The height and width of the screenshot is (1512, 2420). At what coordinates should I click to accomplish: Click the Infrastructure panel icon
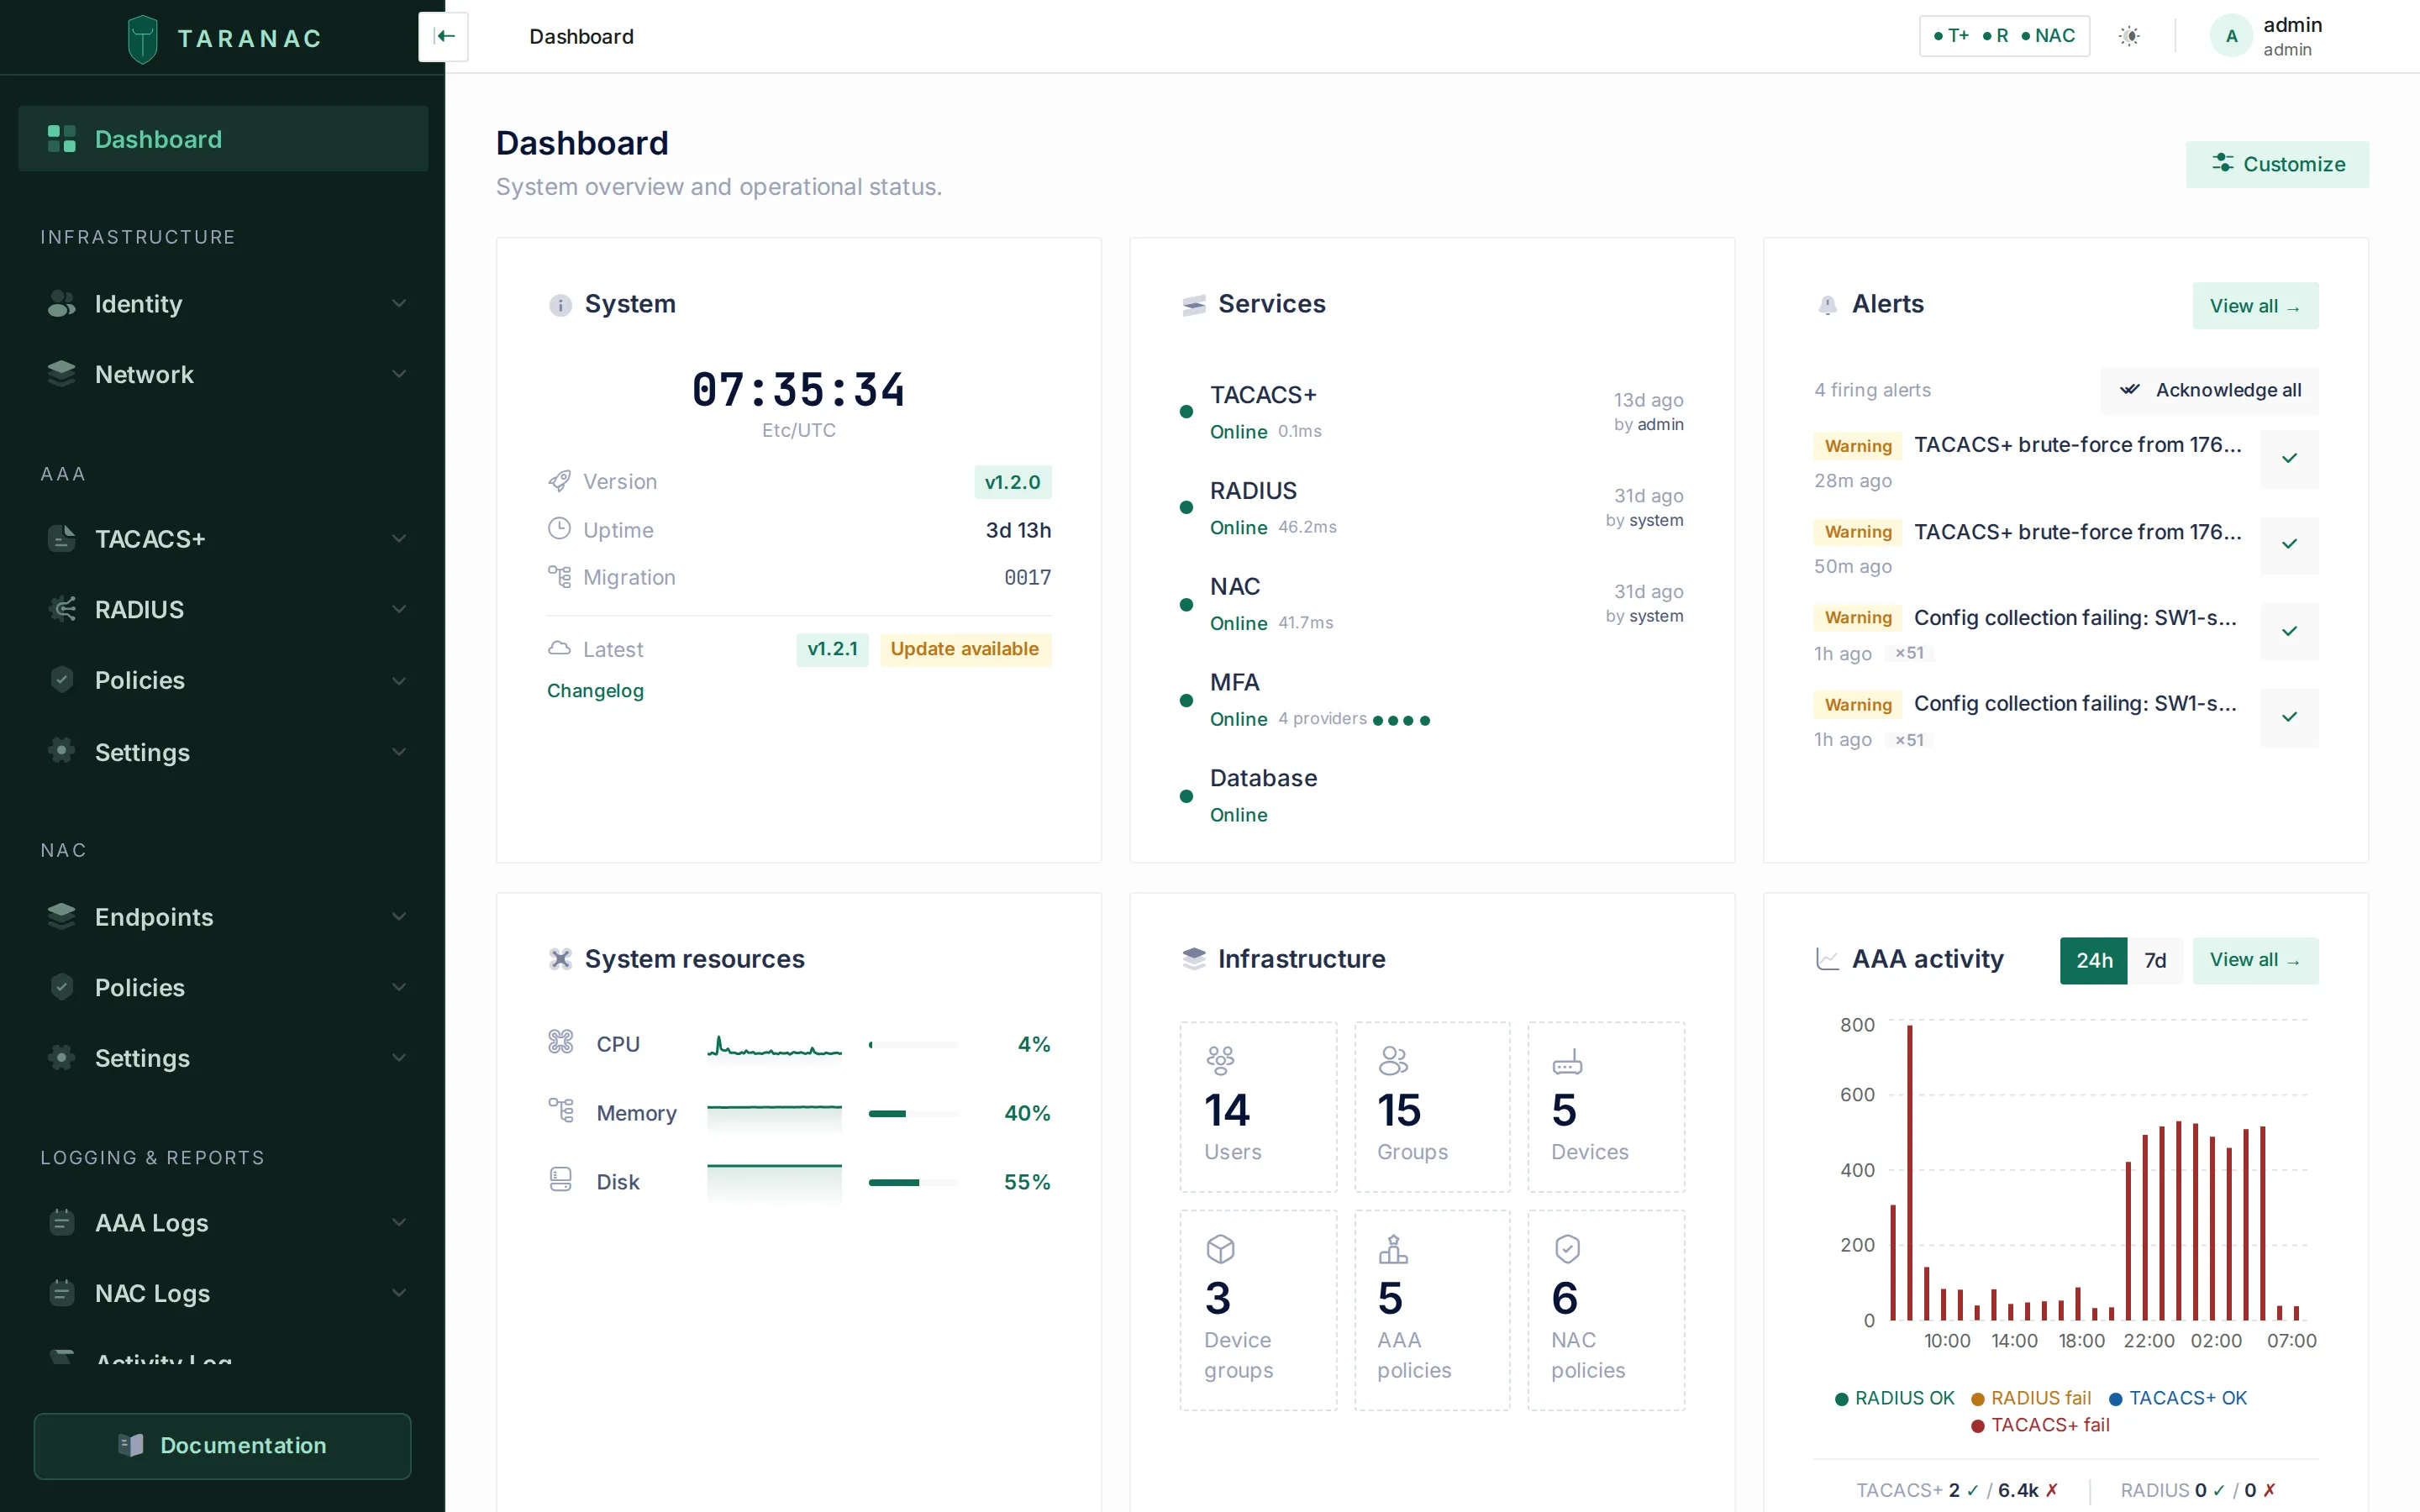coord(1194,959)
